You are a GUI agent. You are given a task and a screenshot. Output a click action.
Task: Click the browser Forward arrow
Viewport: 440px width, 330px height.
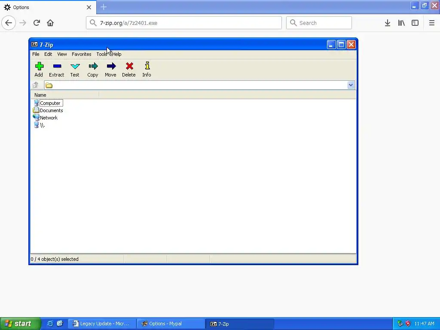pos(23,23)
